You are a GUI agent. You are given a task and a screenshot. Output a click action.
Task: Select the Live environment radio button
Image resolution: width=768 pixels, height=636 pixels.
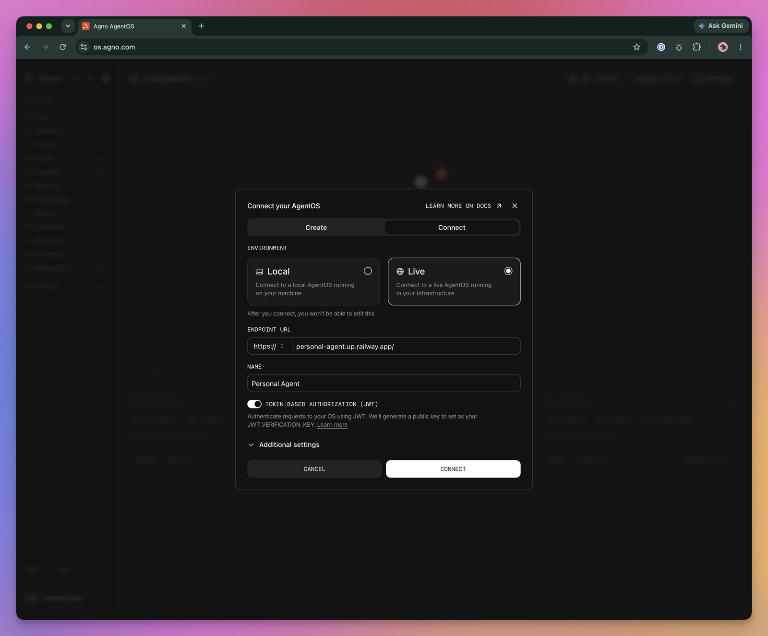(x=508, y=271)
